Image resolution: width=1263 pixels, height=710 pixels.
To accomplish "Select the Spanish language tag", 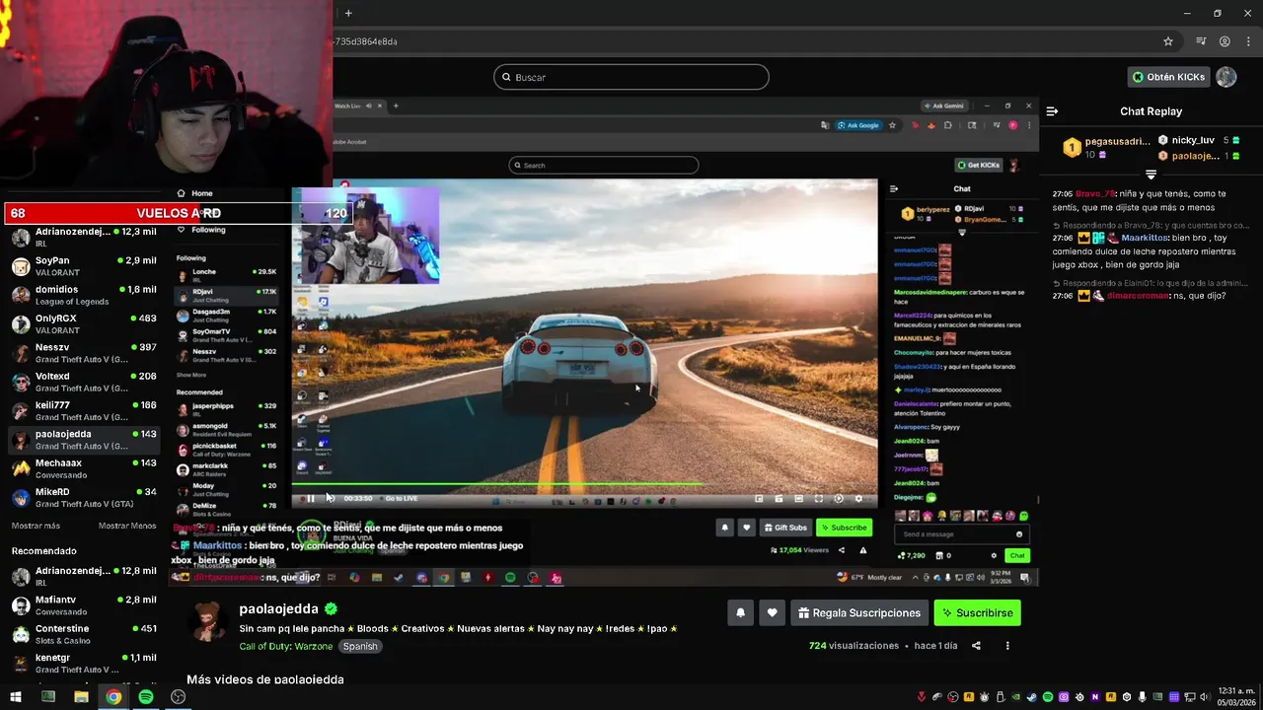I will click(360, 646).
